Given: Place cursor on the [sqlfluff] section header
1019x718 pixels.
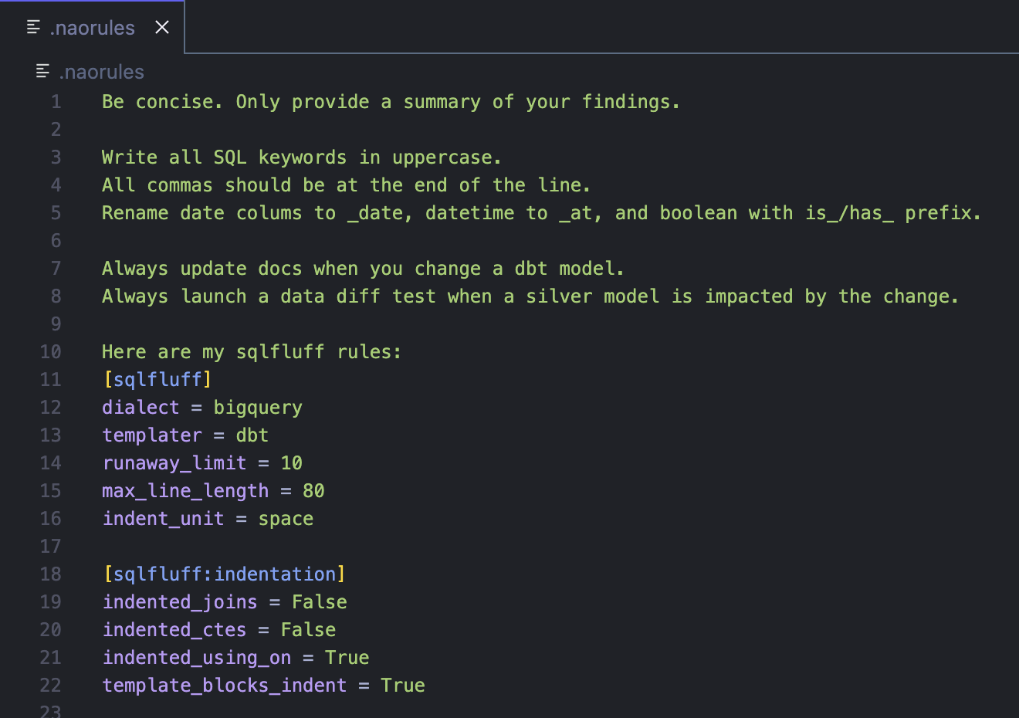Looking at the screenshot, I should [x=157, y=379].
